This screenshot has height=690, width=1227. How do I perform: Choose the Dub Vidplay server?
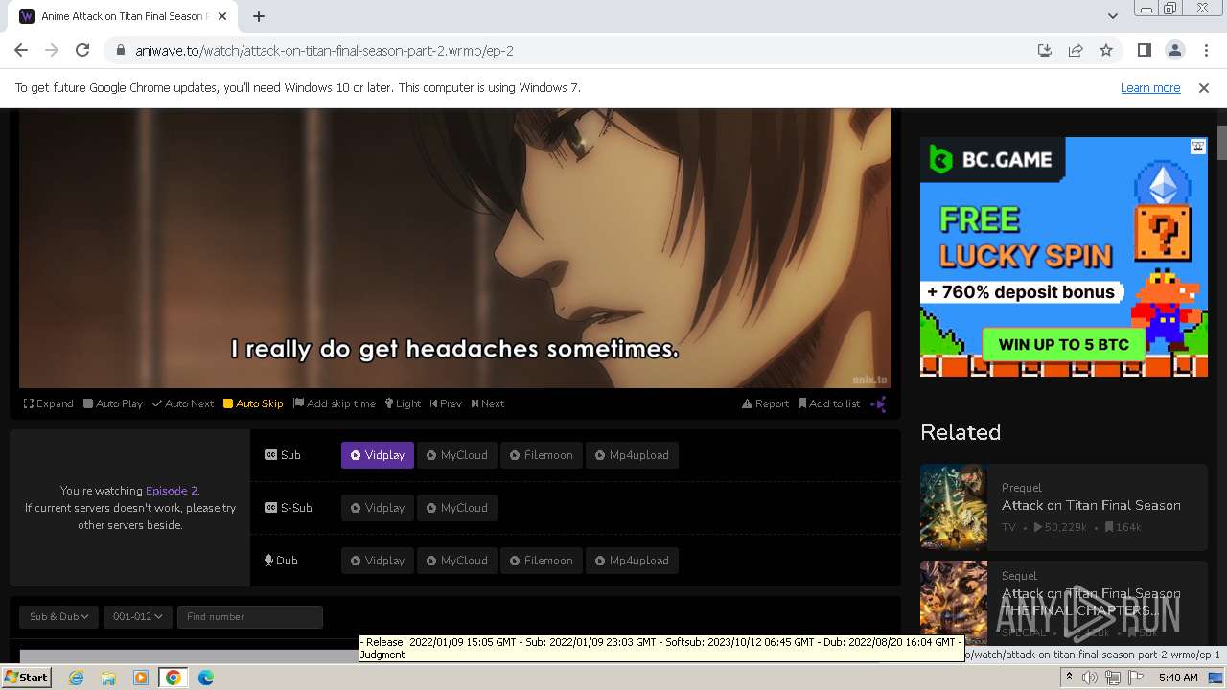click(378, 561)
